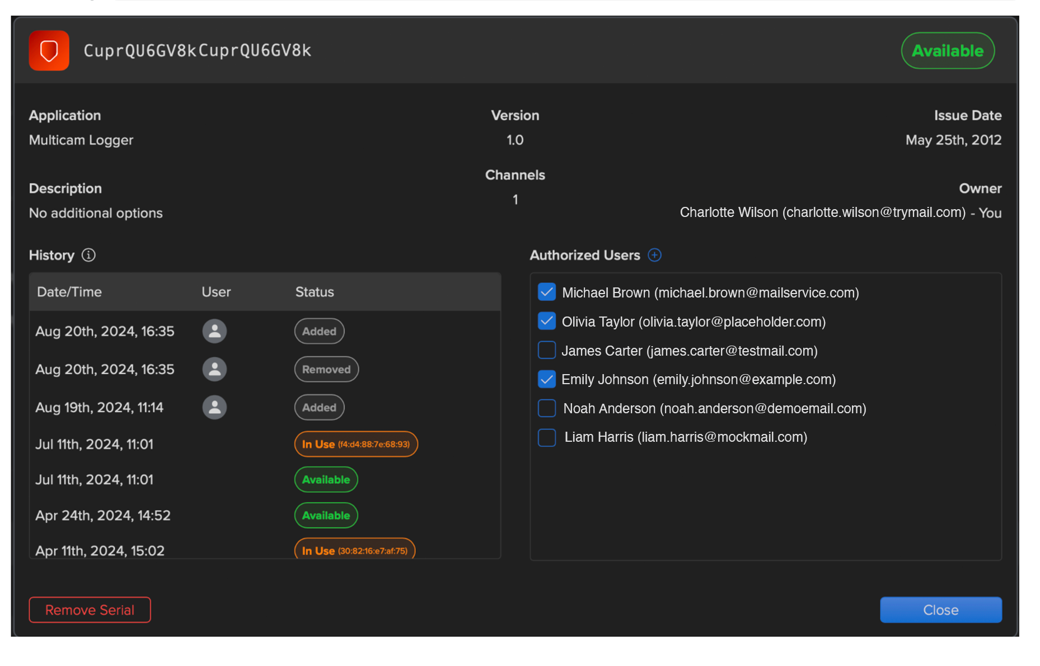Viewport: 1040px width, 666px height.
Task: Select serial number CuprQU6GV8kCuprQU6GV8k text
Action: [198, 50]
